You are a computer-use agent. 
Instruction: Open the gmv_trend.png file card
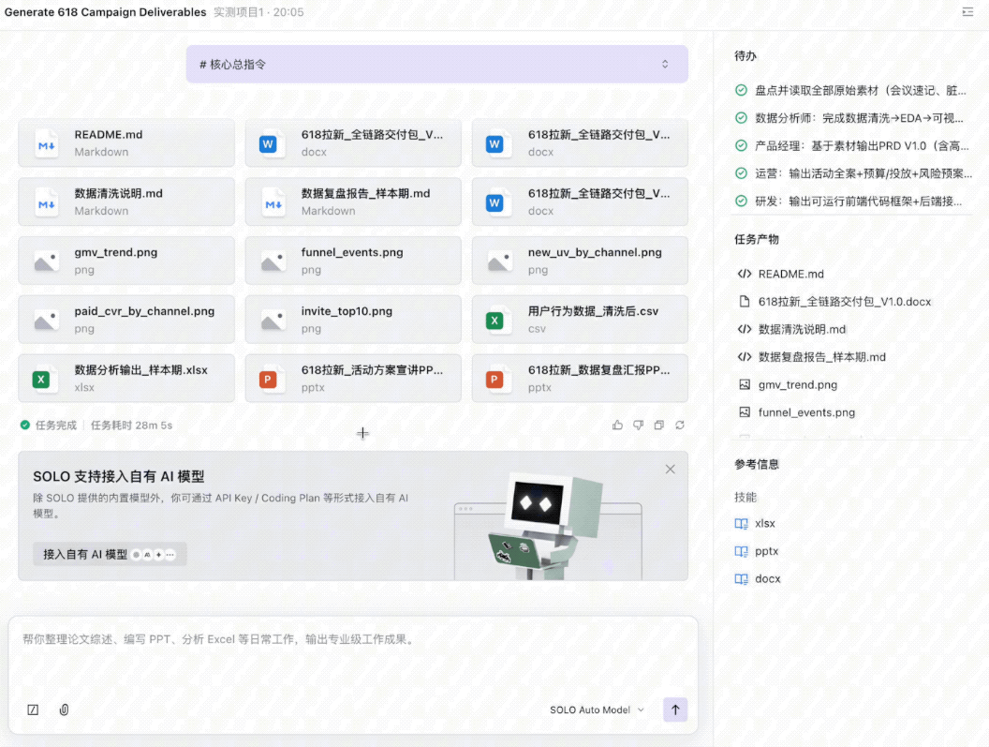pos(126,261)
